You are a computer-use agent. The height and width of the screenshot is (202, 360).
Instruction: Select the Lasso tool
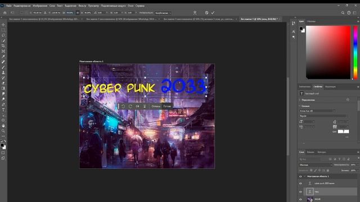pos(3,35)
